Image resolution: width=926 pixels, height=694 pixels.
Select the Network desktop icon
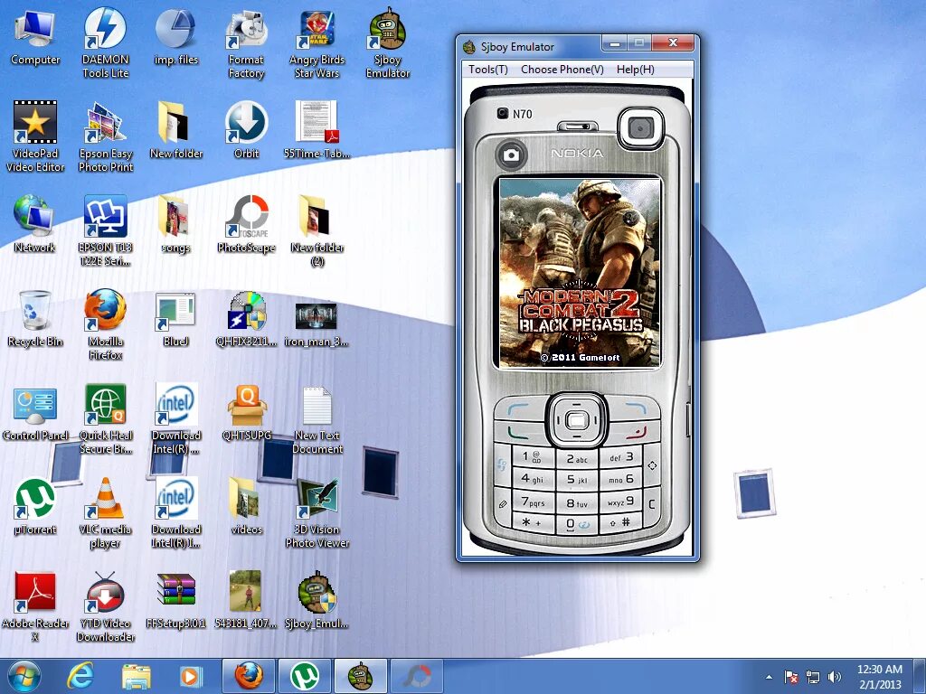click(x=34, y=224)
